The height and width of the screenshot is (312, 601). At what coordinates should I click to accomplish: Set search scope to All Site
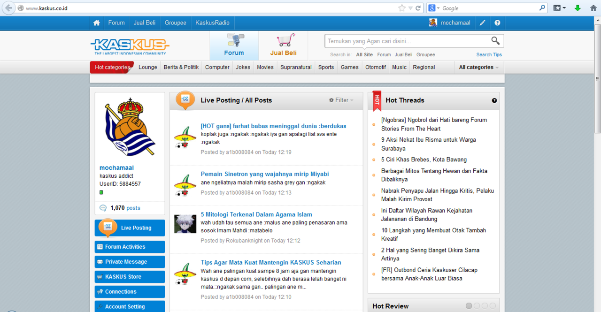coord(364,54)
